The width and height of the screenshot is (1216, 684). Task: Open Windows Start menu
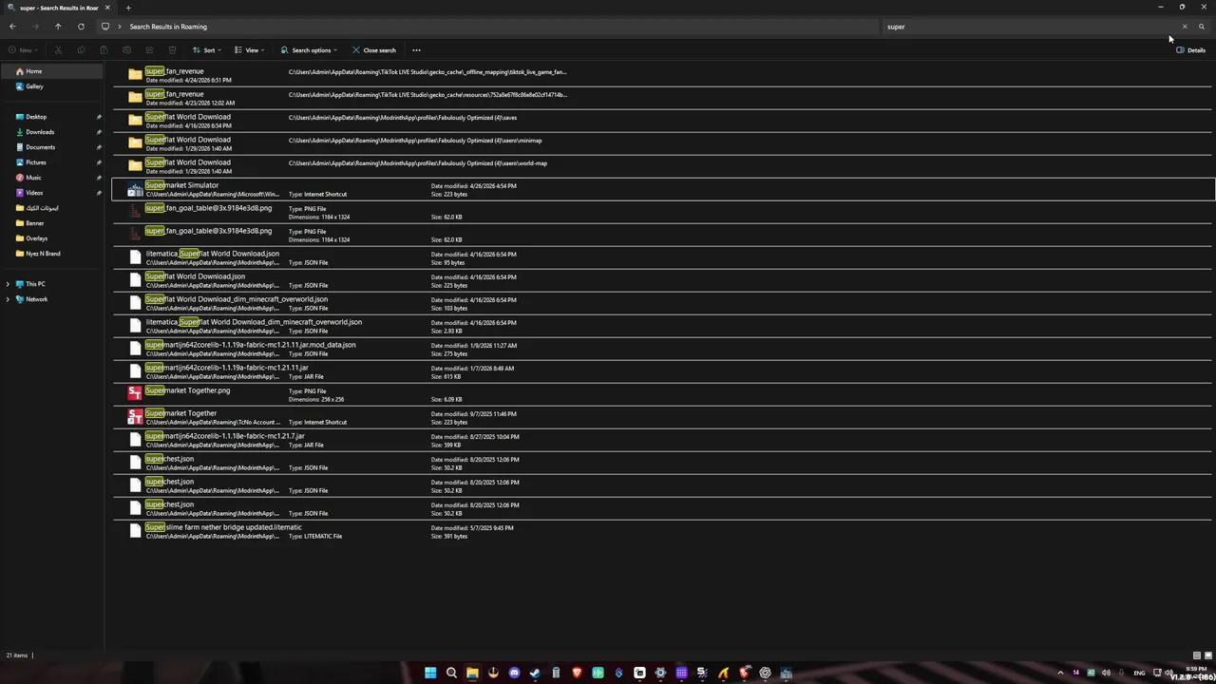click(430, 673)
